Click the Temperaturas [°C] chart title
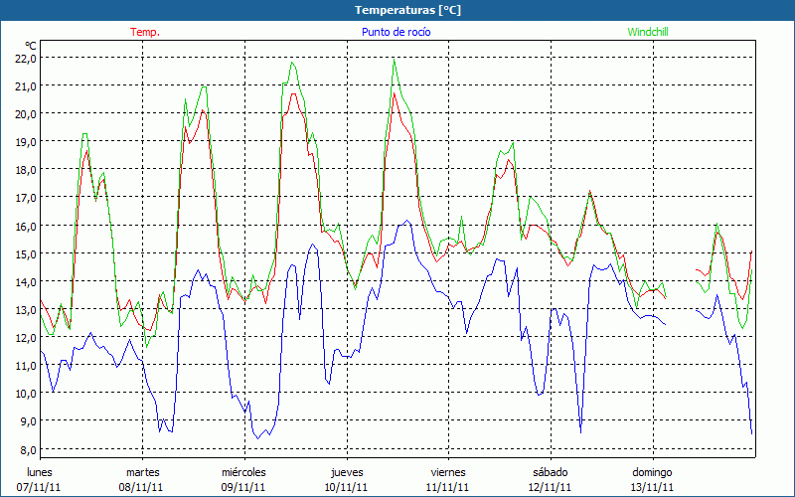Screen dimensions: 795x497 [397, 10]
